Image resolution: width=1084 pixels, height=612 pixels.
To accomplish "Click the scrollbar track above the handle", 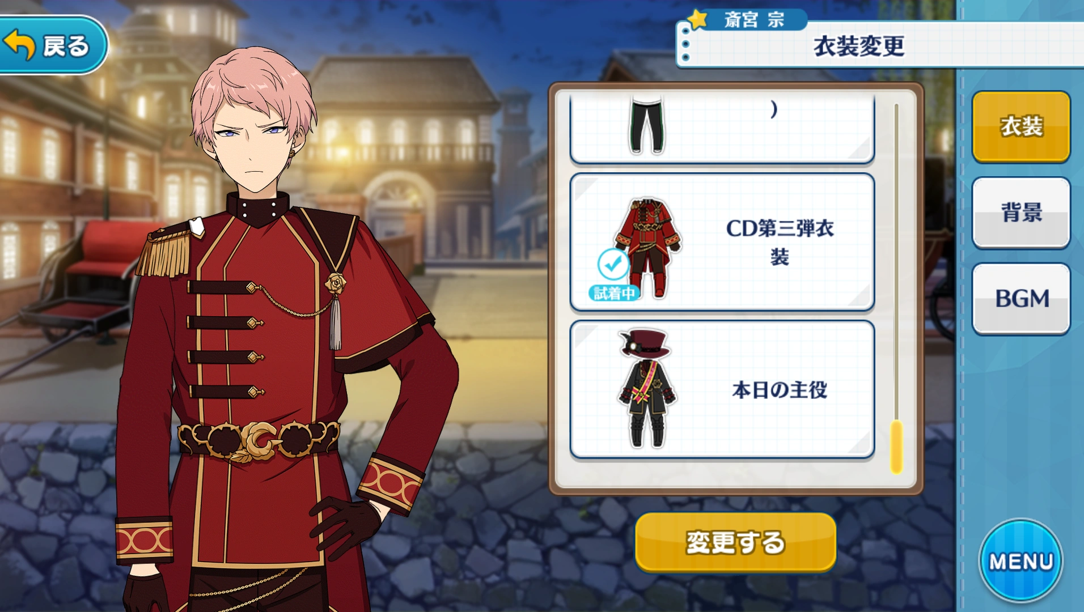I will 896,262.
